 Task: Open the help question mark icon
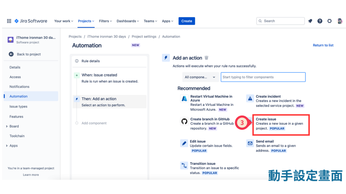320,21
